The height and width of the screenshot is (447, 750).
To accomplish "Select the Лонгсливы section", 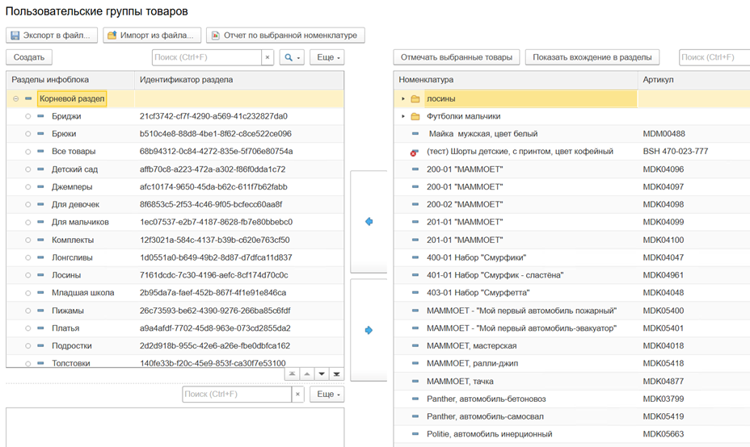I will pos(72,258).
